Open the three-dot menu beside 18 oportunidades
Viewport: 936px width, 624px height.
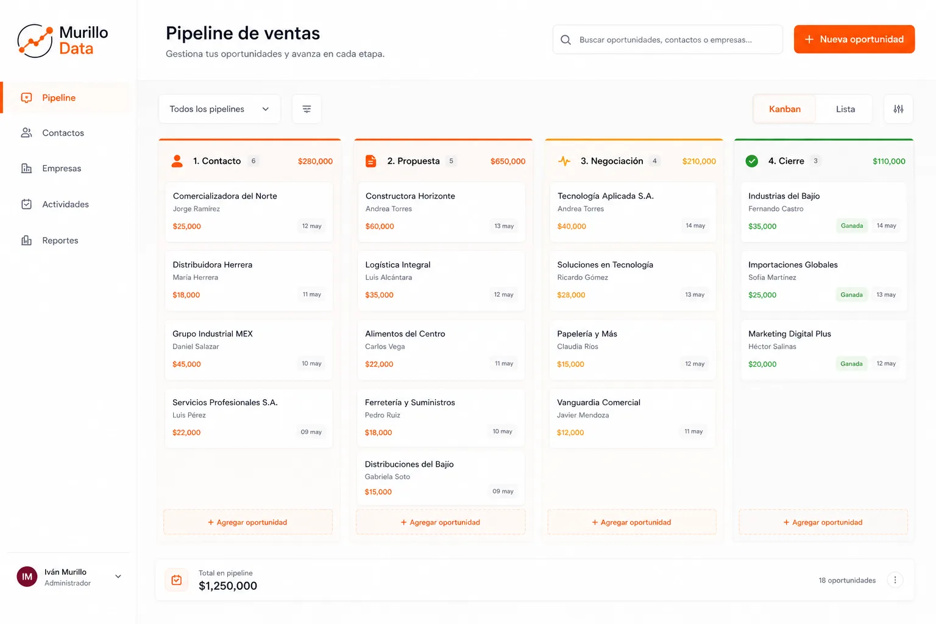[895, 580]
